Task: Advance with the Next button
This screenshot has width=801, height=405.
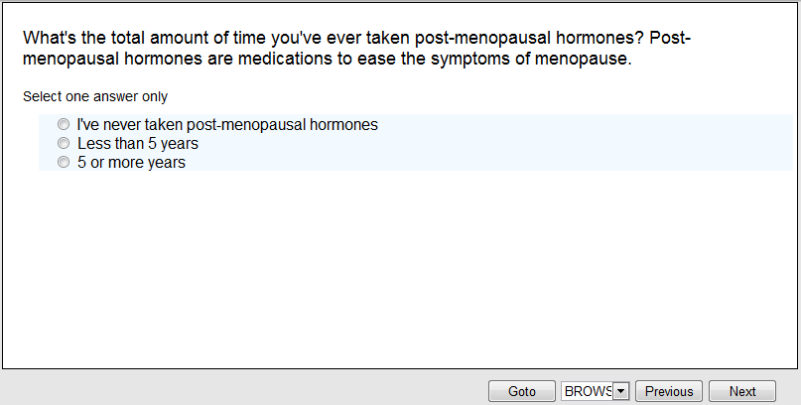Action: point(742,391)
